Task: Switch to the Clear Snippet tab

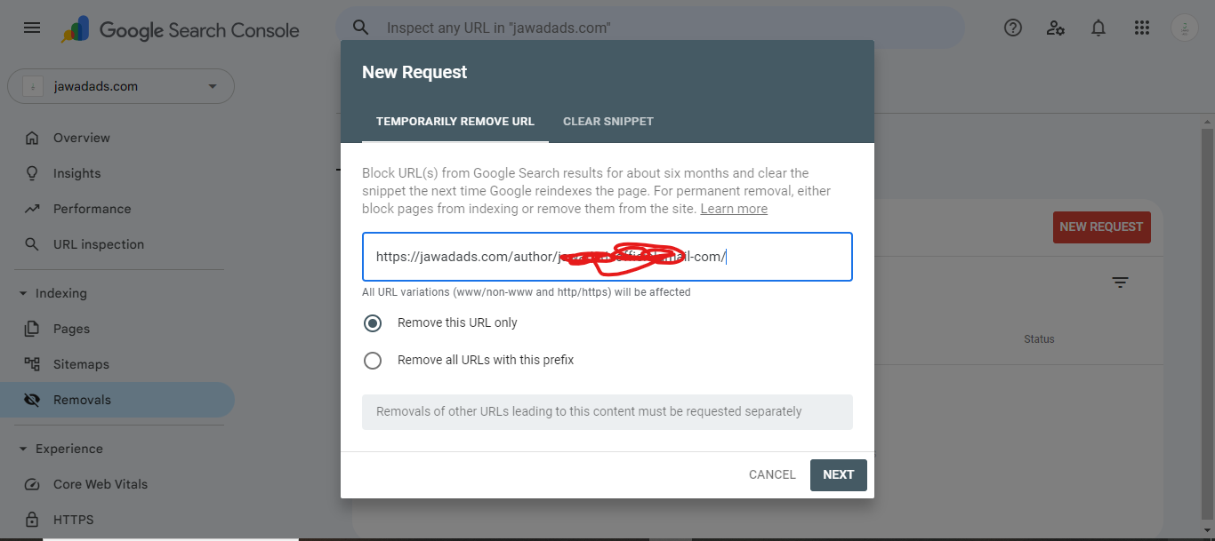Action: (x=608, y=121)
